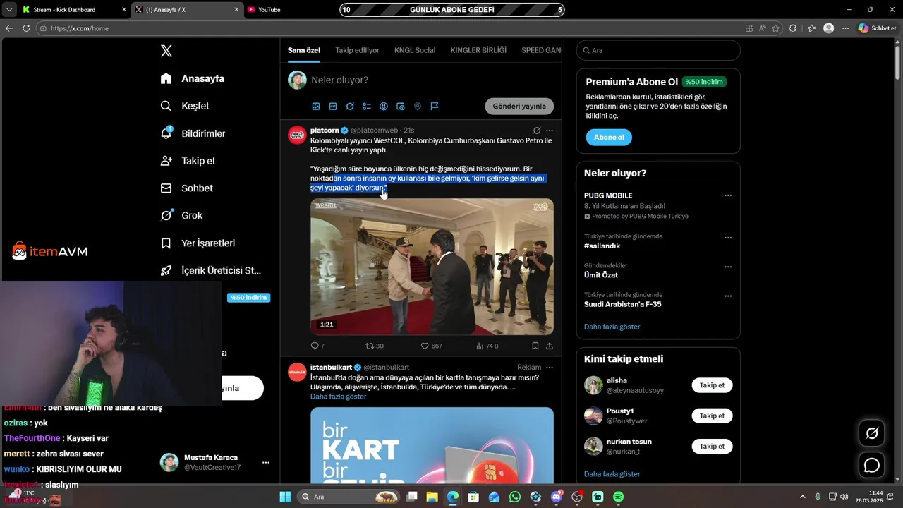Screen dimensions: 903x508
Task: Open istanbulkart profile name link
Action: pos(331,368)
